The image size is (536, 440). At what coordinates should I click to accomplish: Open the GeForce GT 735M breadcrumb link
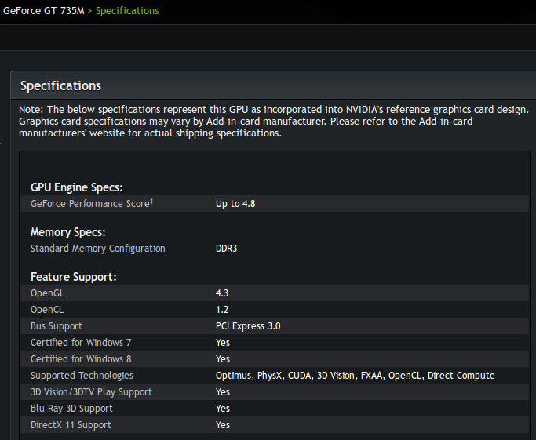[44, 11]
